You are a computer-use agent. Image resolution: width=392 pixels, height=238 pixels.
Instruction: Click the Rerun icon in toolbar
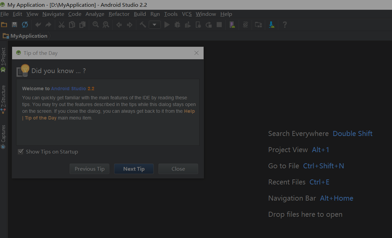point(209,25)
